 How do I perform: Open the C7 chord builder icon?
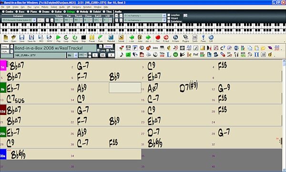223,48
